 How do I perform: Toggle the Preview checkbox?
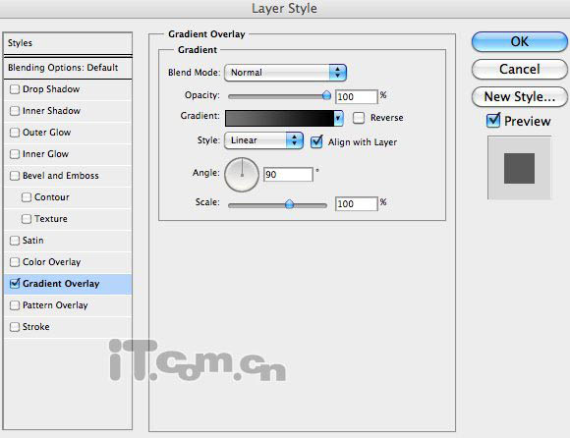pos(493,120)
